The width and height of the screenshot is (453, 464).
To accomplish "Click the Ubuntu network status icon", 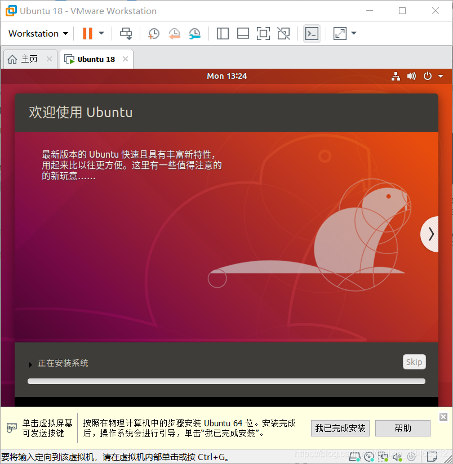I will 396,76.
